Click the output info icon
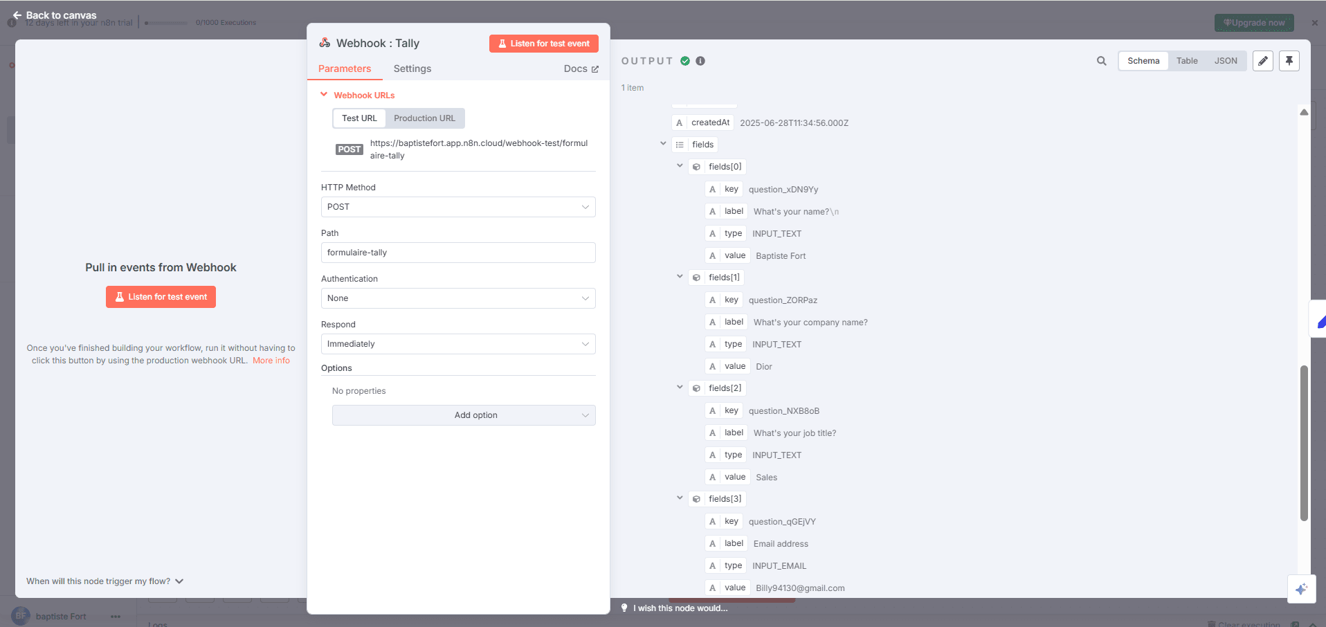Image resolution: width=1326 pixels, height=627 pixels. pos(700,61)
